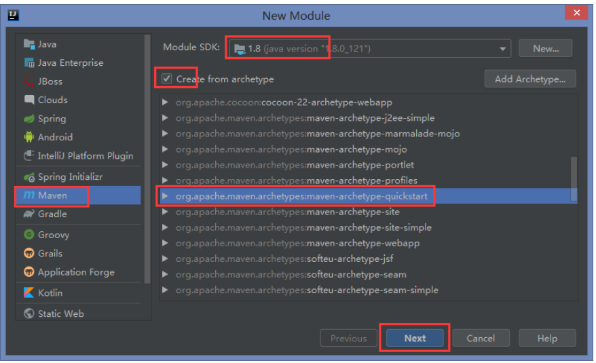This screenshot has width=596, height=363.
Task: Select Kotlin module type label
Action: (50, 293)
